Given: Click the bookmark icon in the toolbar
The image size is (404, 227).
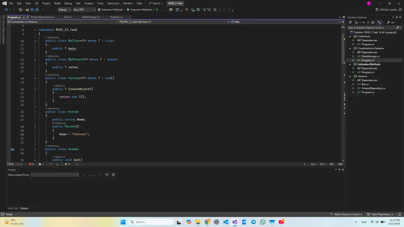Looking at the screenshot, I should [215, 10].
